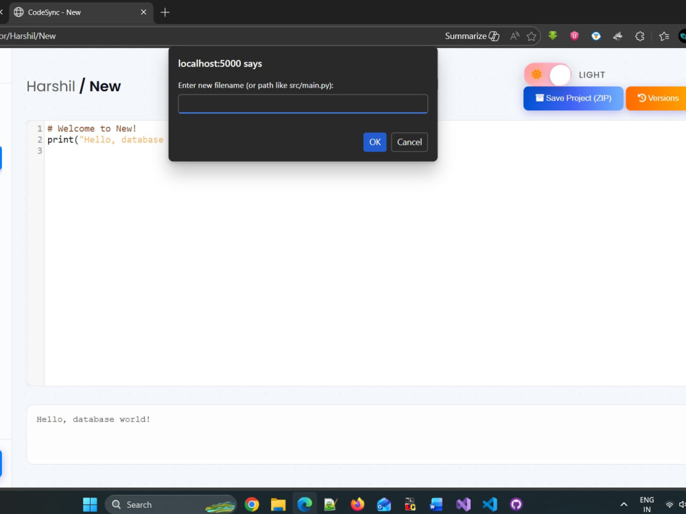Open Outlook mail from taskbar
The width and height of the screenshot is (686, 514).
click(383, 504)
